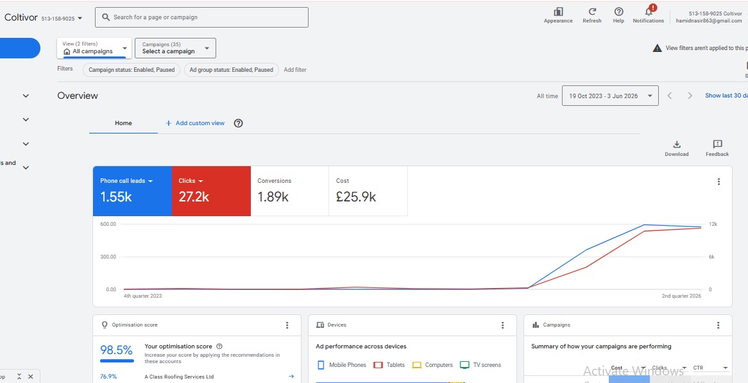The width and height of the screenshot is (748, 383).
Task: Open the Select a campaign dropdown
Action: [x=176, y=48]
